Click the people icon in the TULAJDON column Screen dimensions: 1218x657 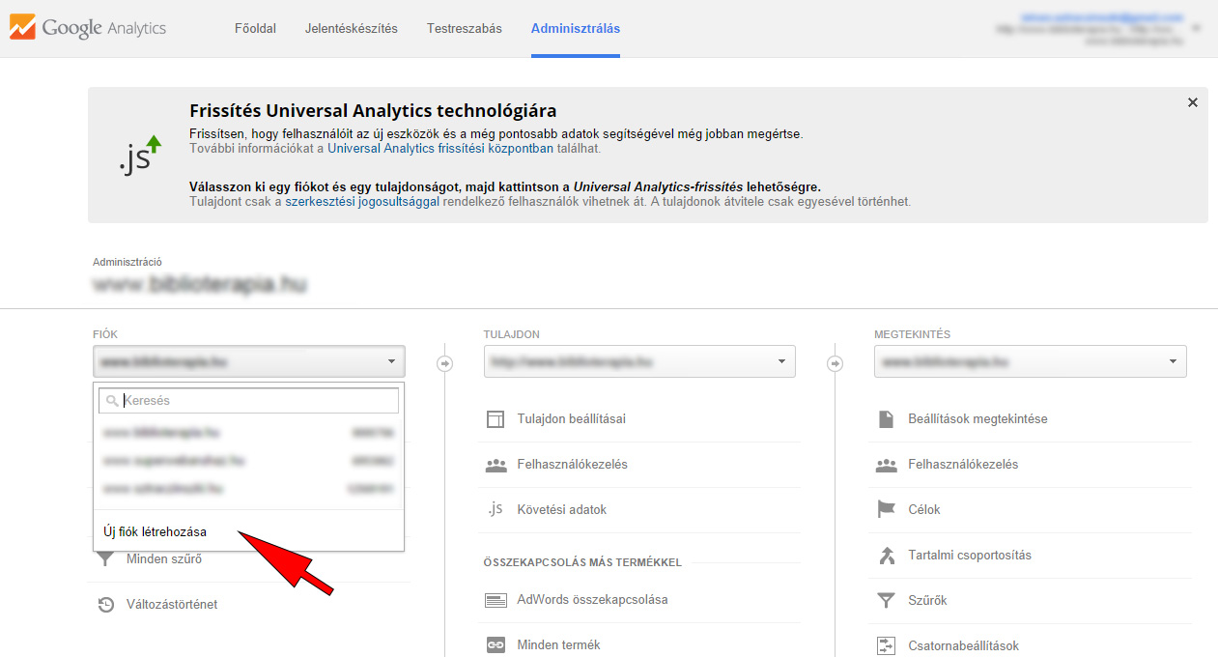pos(496,465)
